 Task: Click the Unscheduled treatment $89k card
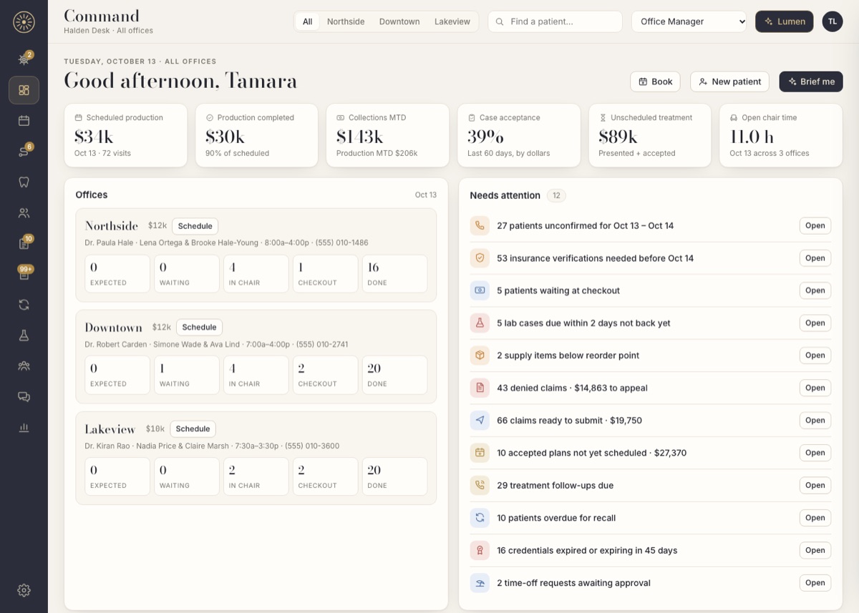pos(650,135)
